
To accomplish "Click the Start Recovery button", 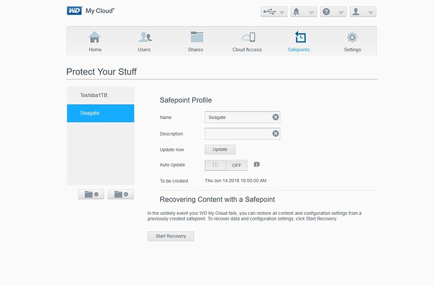I will [x=171, y=236].
